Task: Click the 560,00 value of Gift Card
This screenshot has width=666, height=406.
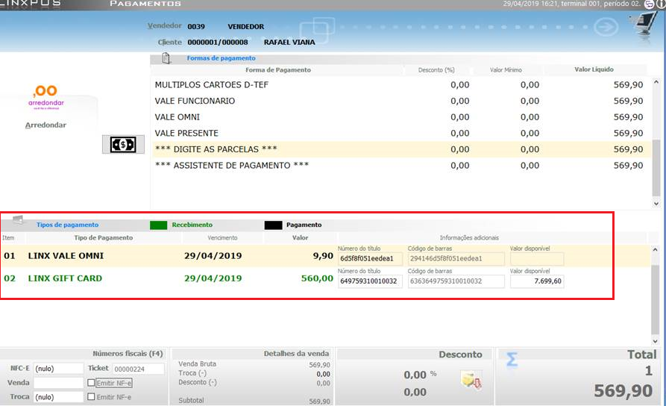Action: click(x=317, y=278)
